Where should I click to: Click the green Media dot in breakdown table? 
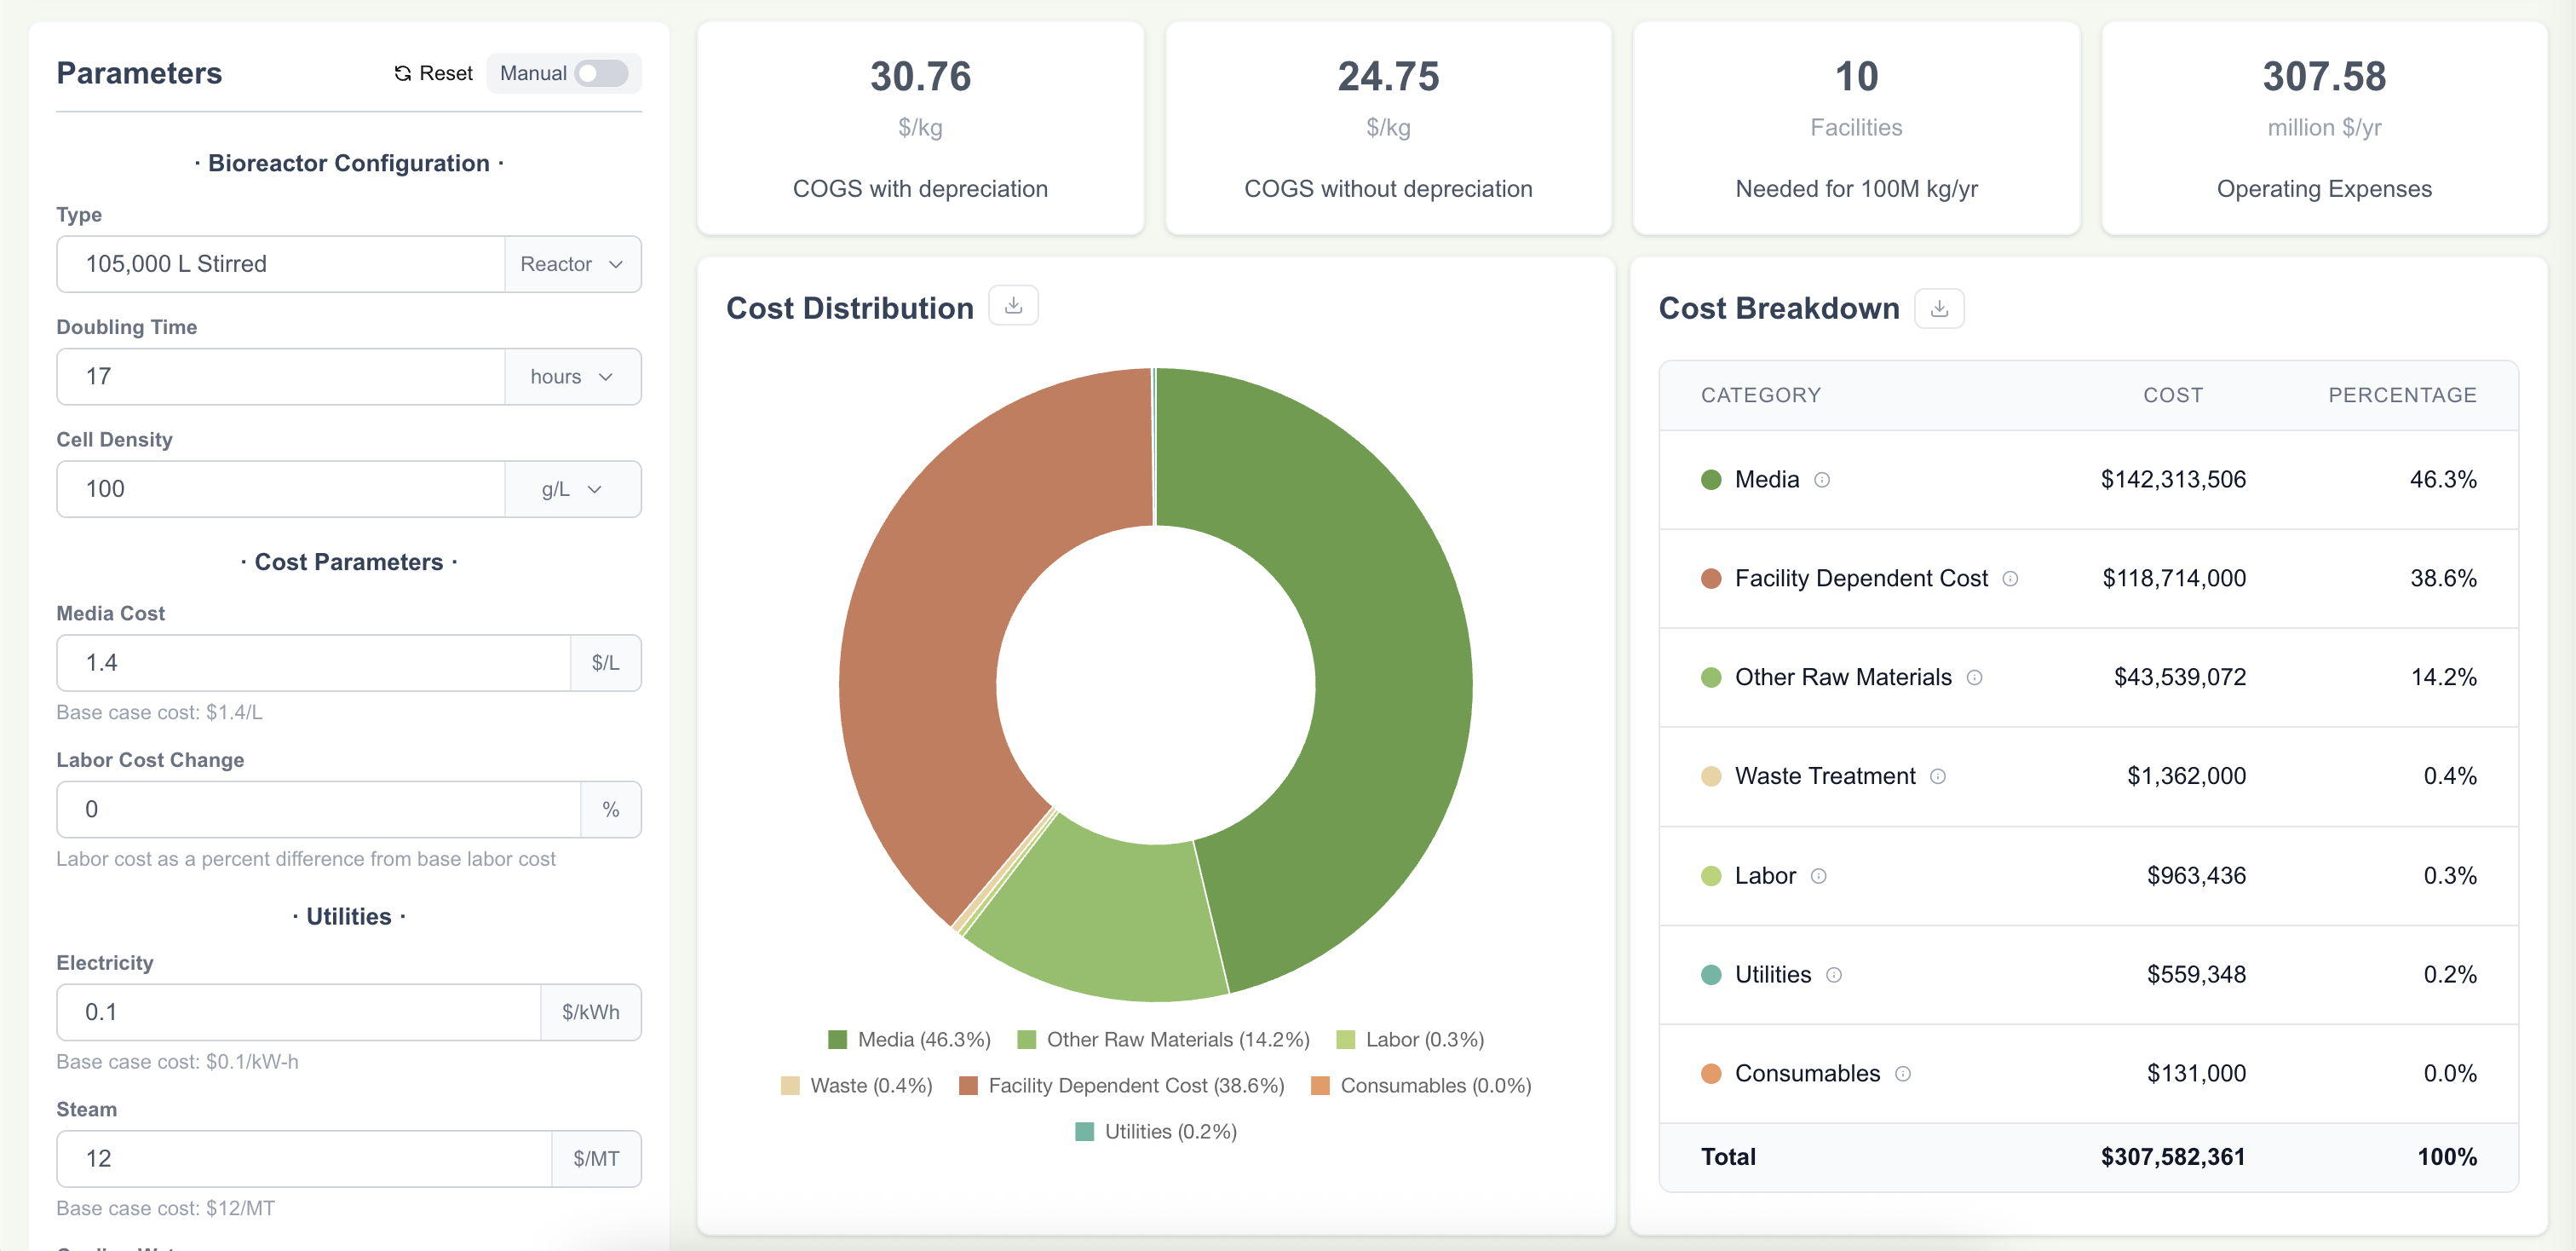(x=1711, y=480)
